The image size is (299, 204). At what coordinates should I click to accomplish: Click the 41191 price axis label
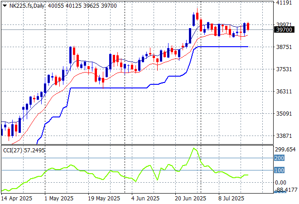(x=284, y=3)
